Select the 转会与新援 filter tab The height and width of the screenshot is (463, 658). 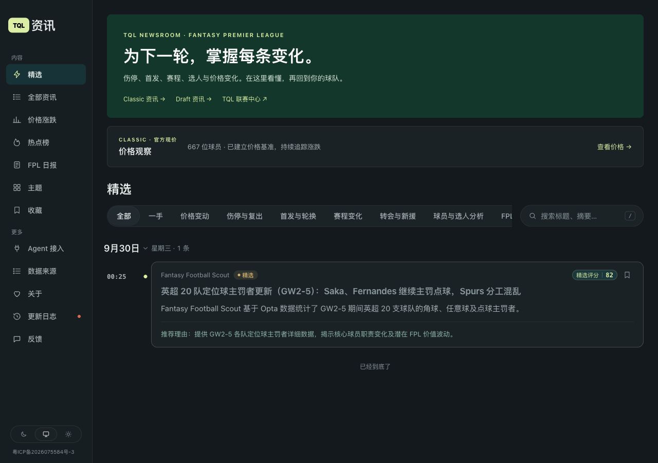point(398,216)
